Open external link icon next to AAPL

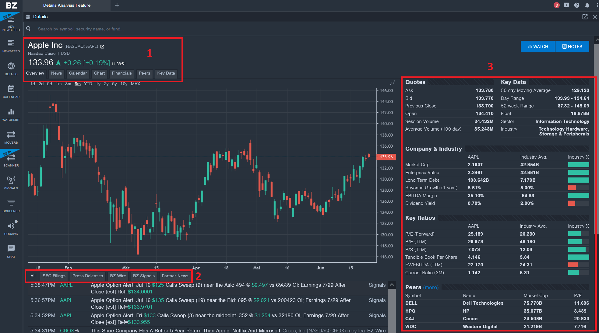coord(102,47)
